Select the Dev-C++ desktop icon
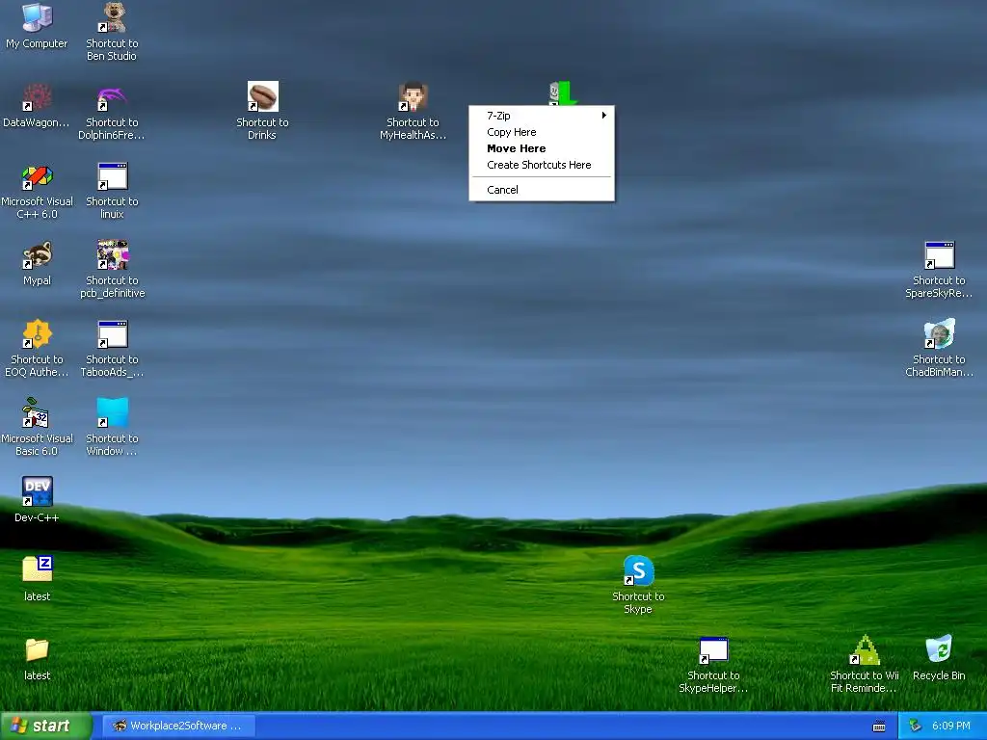The height and width of the screenshot is (740, 987). pos(37,492)
